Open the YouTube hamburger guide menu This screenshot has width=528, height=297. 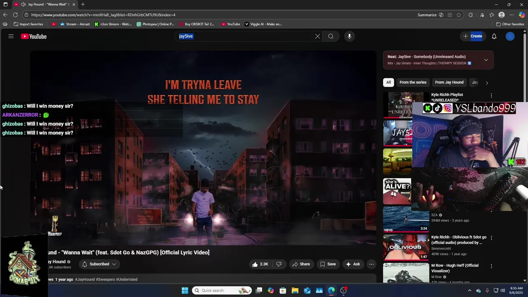pos(11,36)
